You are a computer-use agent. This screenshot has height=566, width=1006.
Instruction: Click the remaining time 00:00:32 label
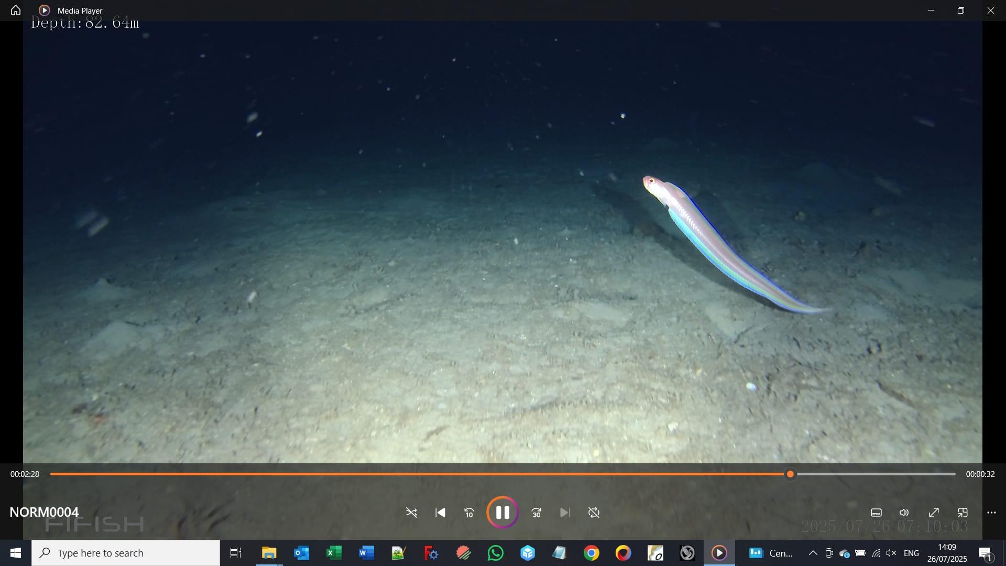point(980,474)
